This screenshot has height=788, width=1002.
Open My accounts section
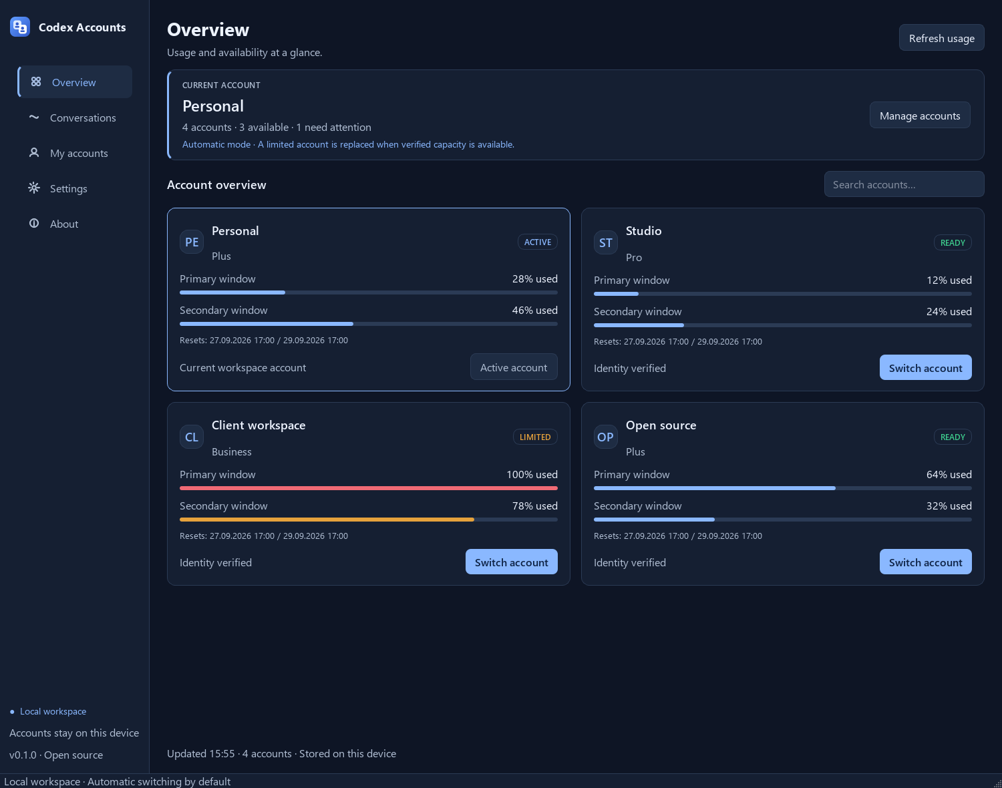75,153
